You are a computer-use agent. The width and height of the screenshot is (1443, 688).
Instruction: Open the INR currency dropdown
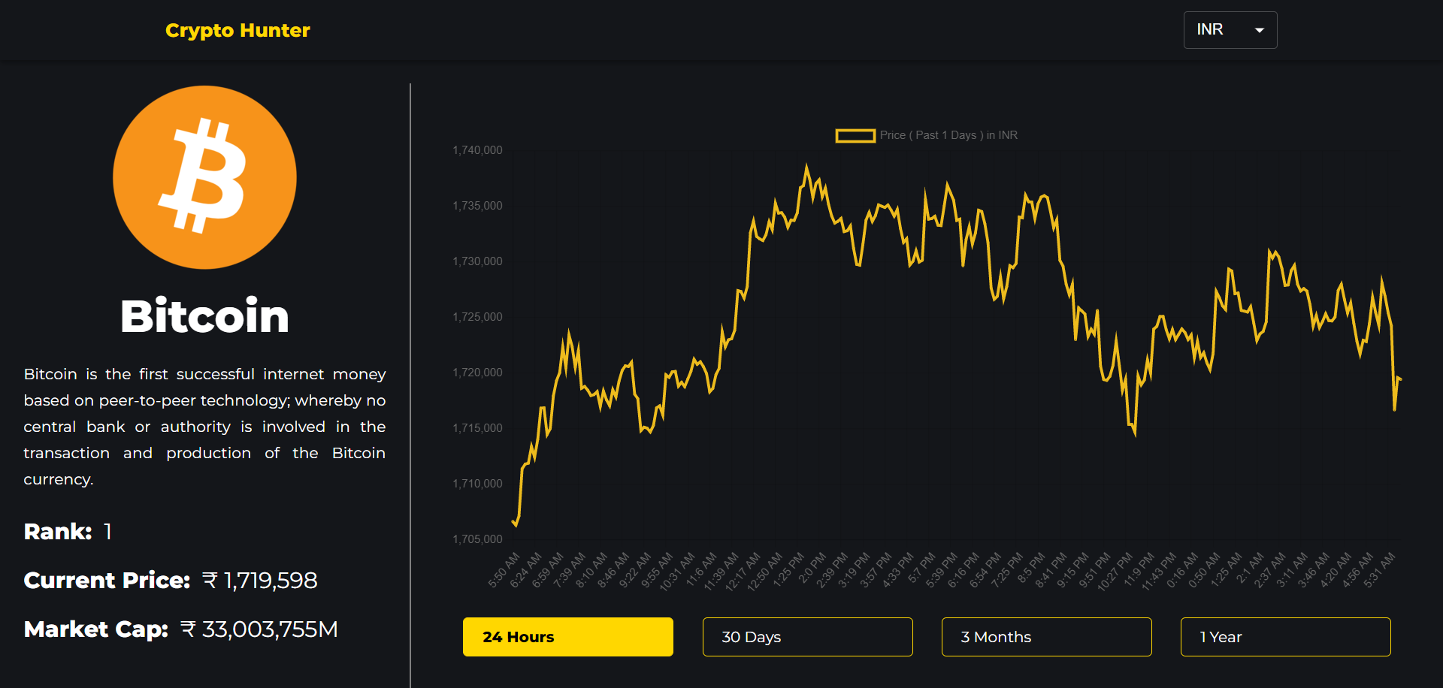(1230, 29)
